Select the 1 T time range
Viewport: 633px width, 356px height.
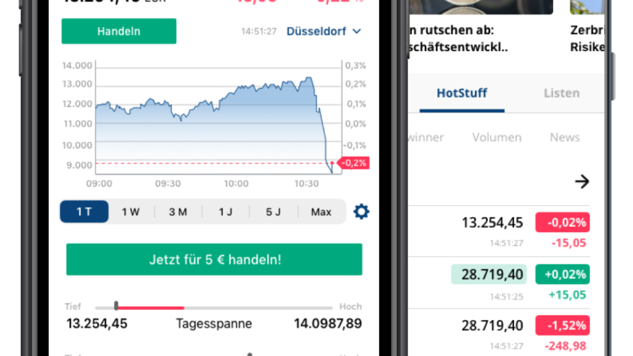84,212
